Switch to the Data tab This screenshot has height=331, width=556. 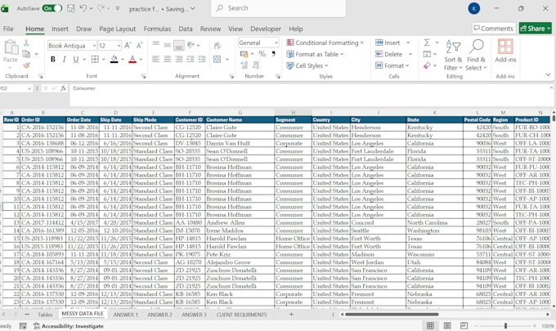coord(186,29)
